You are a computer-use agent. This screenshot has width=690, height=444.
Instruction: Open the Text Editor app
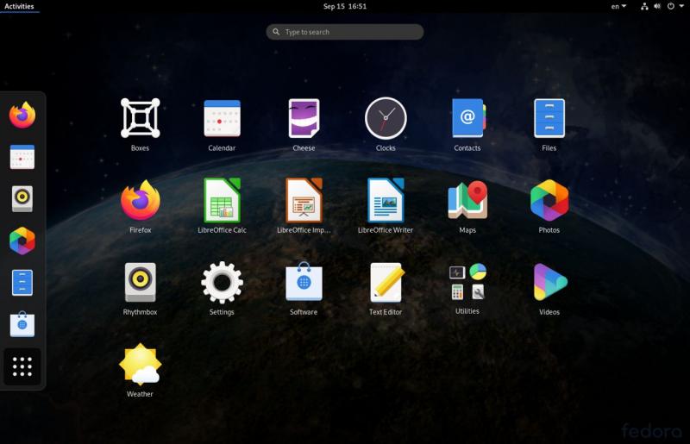[x=386, y=283]
